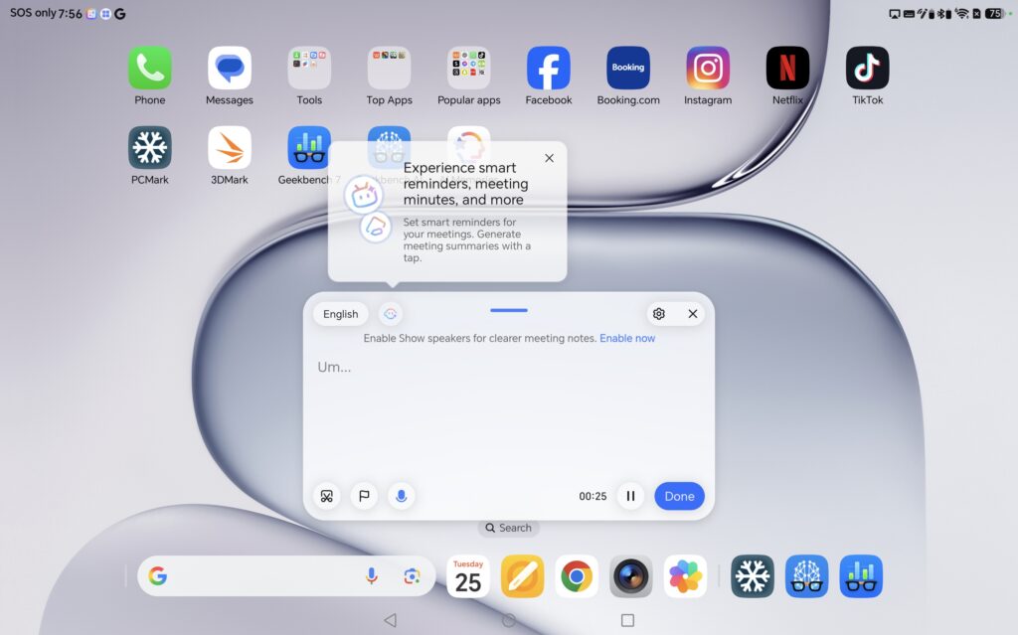Open the Popular apps folder
This screenshot has height=635, width=1018.
tap(469, 68)
